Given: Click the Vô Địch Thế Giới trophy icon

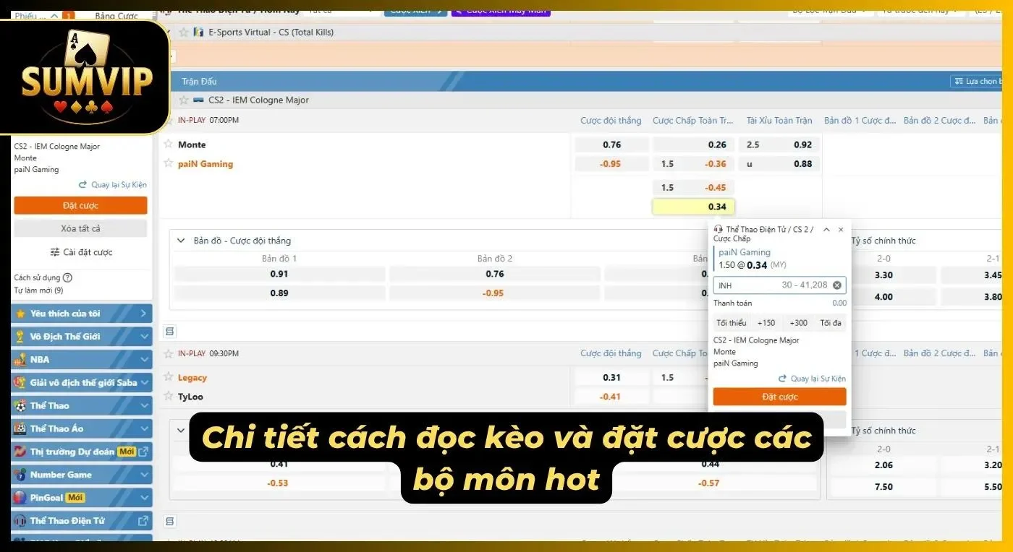Looking at the screenshot, I should pos(20,336).
